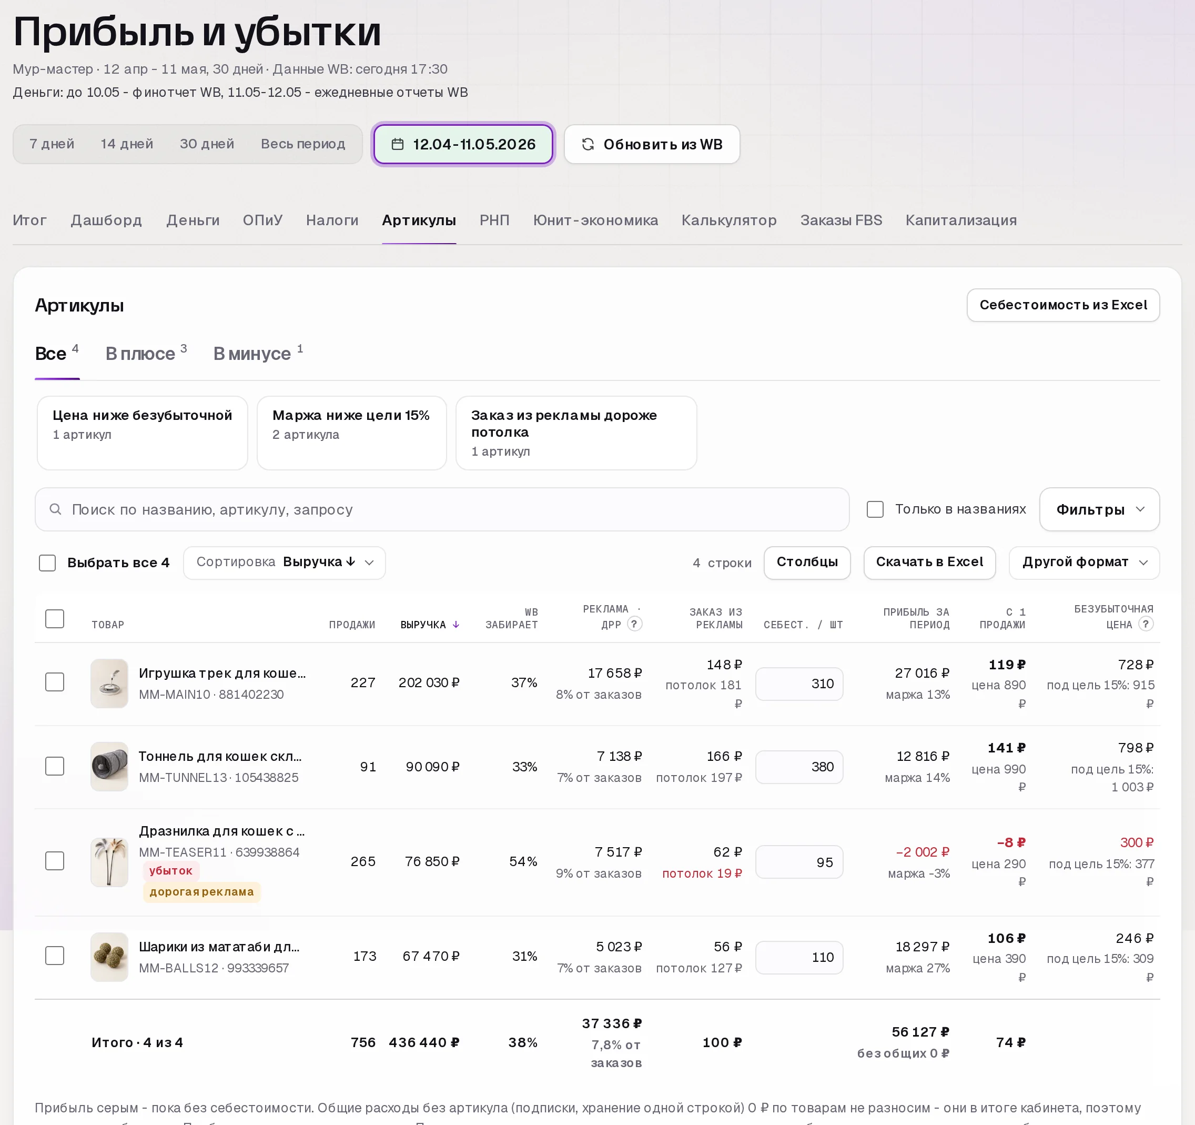1195x1125 pixels.
Task: Click the help icon next to ДРР
Action: click(634, 624)
